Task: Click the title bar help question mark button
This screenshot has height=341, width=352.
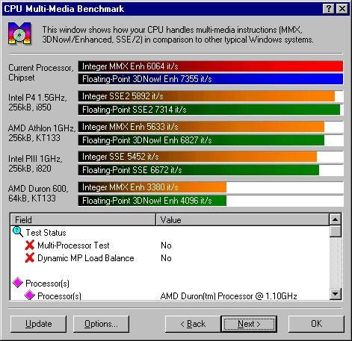Action: tap(329, 9)
